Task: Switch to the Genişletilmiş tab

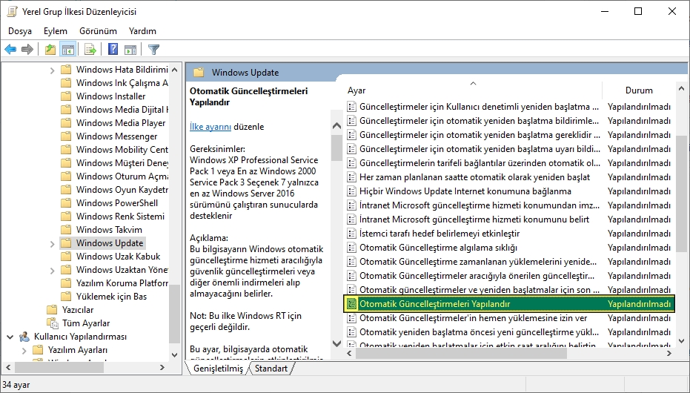Action: point(218,369)
